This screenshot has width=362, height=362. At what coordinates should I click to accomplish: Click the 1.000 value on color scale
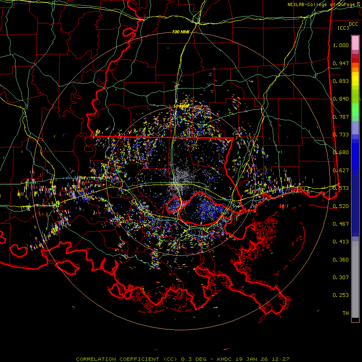click(x=341, y=45)
